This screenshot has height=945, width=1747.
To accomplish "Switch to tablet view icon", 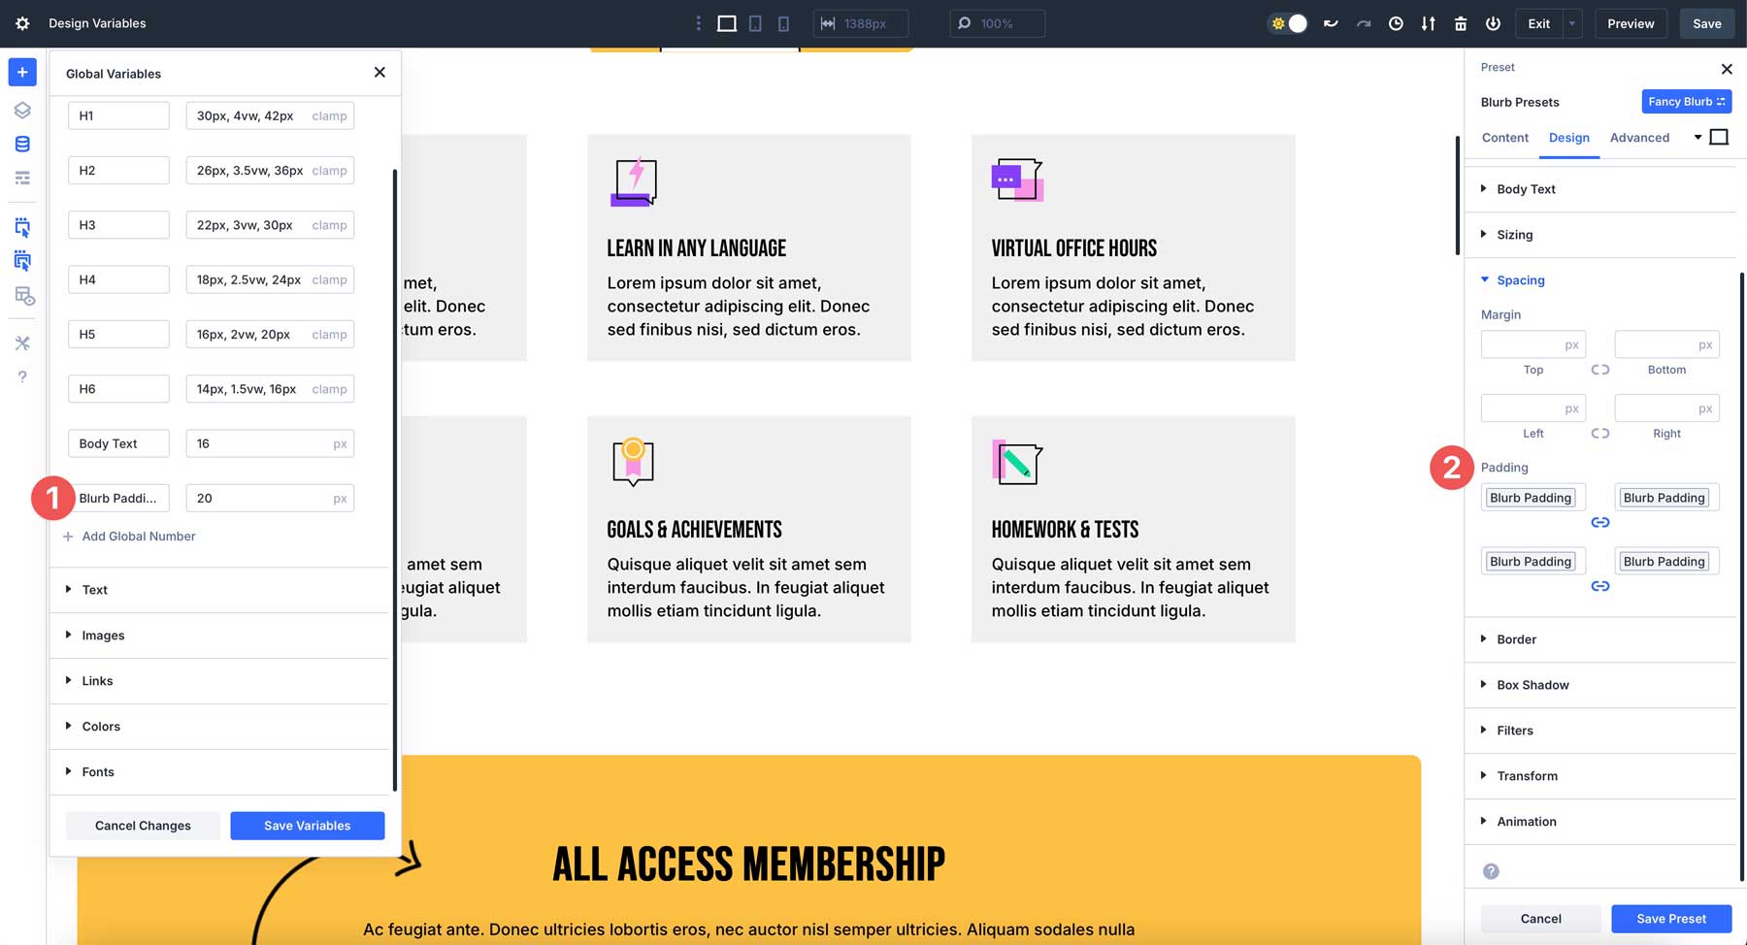I will tap(755, 23).
